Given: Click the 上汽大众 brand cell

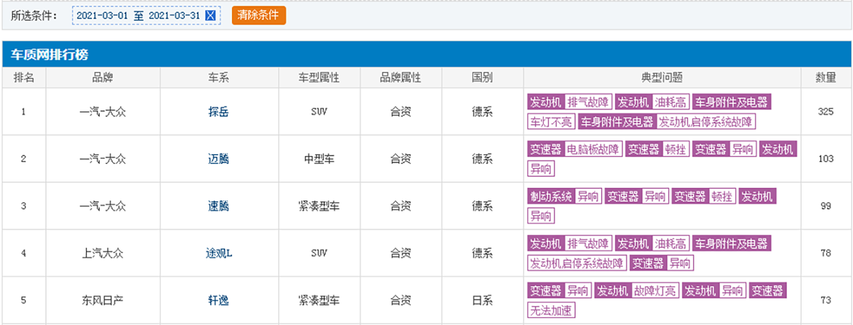Looking at the screenshot, I should coord(103,253).
